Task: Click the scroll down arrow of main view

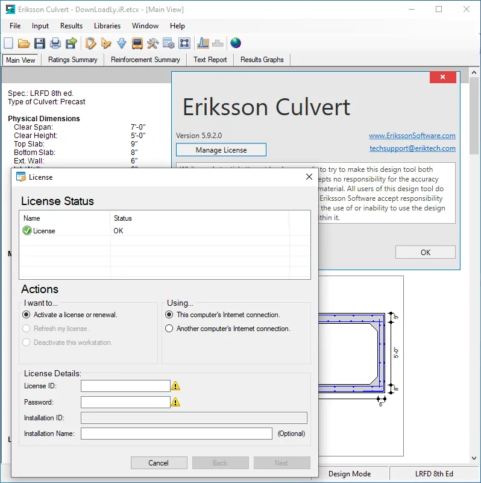Action: point(474,458)
